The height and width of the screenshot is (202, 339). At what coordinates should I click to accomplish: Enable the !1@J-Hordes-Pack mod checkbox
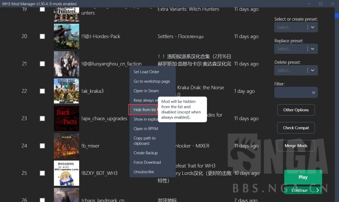[42, 37]
